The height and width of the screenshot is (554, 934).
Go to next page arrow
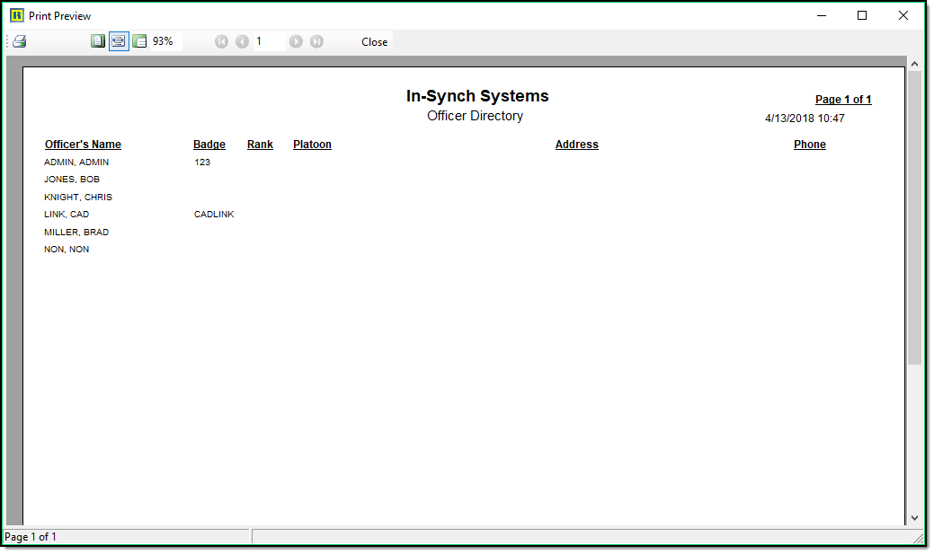pyautogui.click(x=296, y=41)
